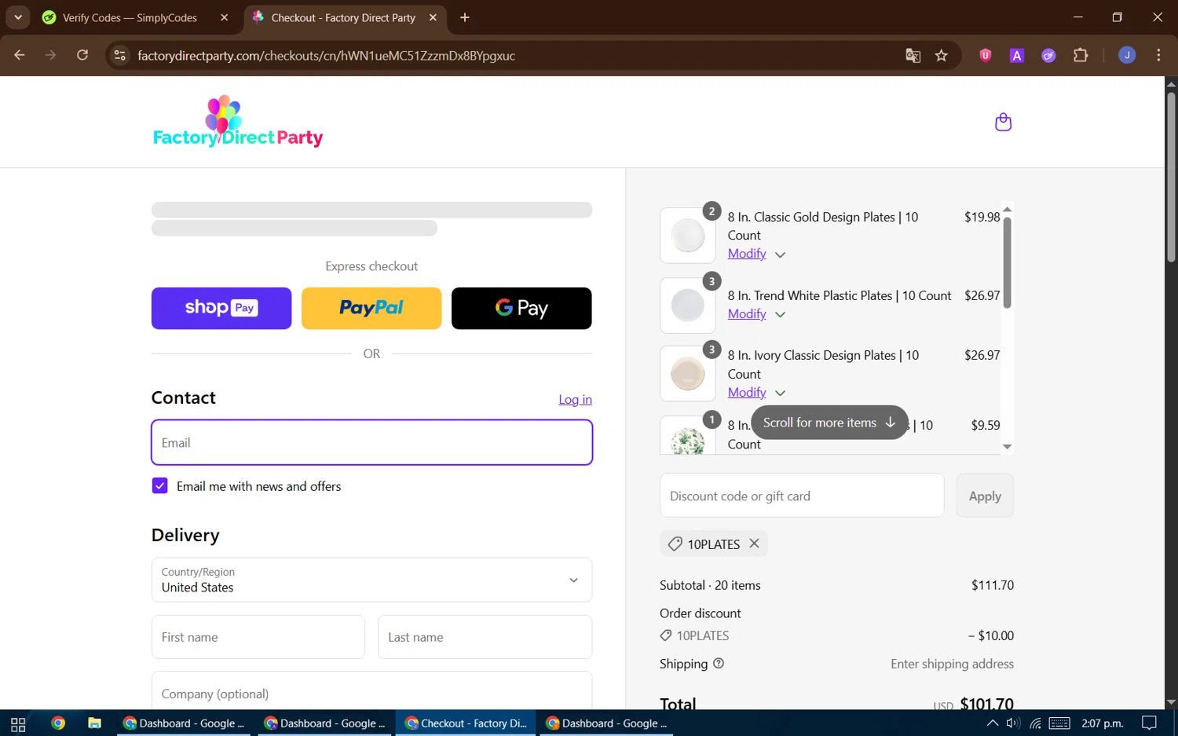
Task: Click Modify link under Ivory Classic Plates
Action: click(747, 392)
